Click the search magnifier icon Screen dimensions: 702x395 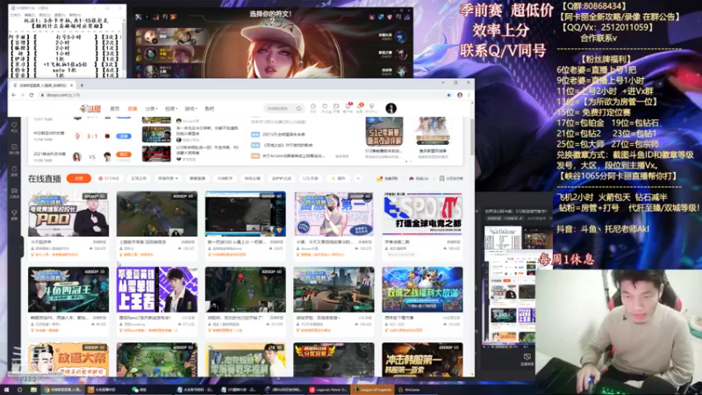tap(298, 108)
